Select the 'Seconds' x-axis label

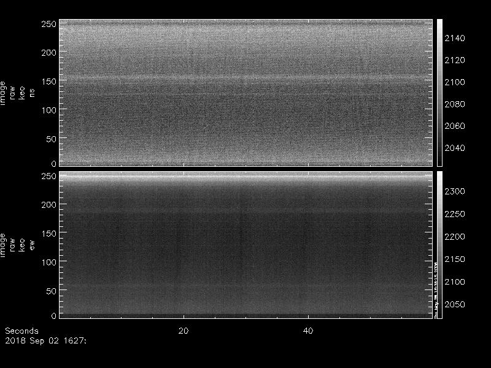[x=21, y=331]
